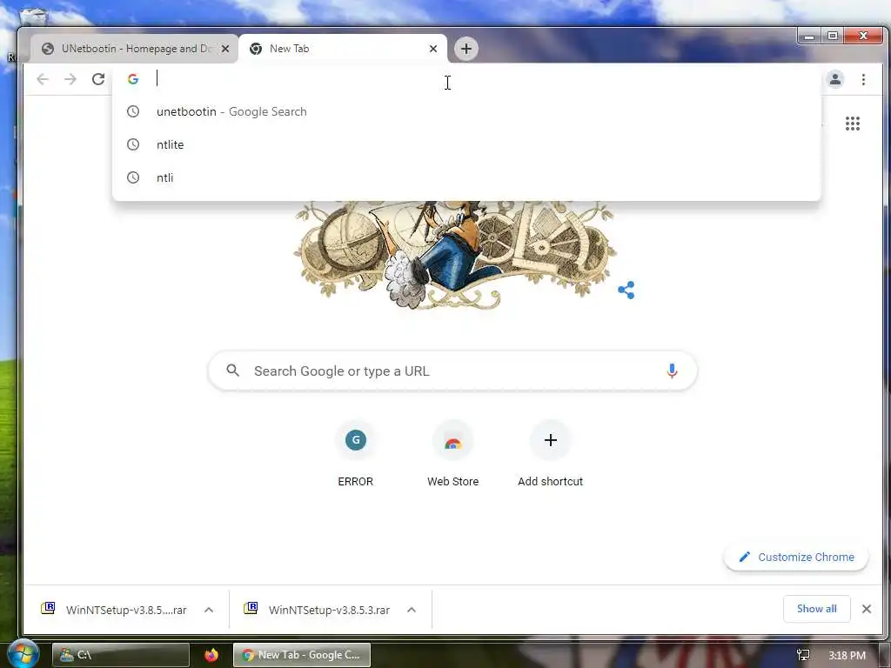Expand options for WinNTSetup-v3.8.5.3.rar download

(x=412, y=610)
